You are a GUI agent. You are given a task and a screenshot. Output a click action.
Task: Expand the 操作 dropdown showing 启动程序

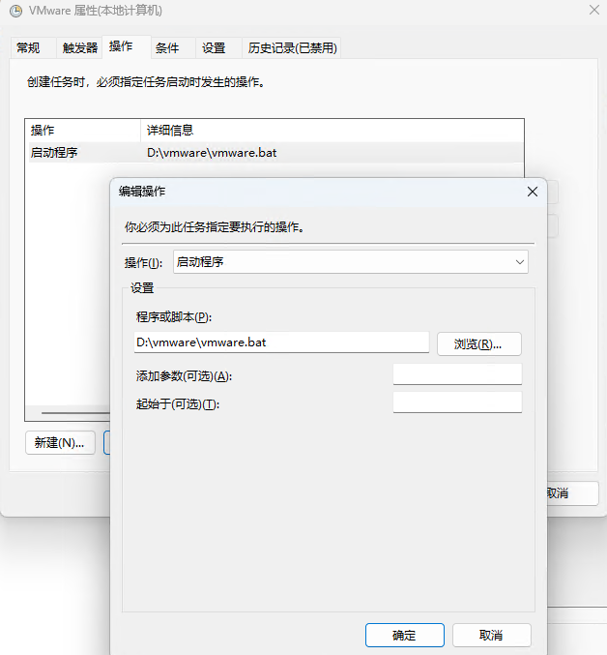click(x=351, y=262)
